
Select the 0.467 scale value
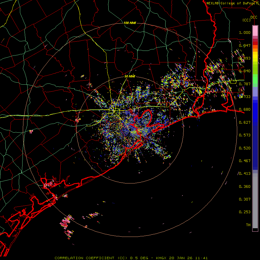coord(245,161)
